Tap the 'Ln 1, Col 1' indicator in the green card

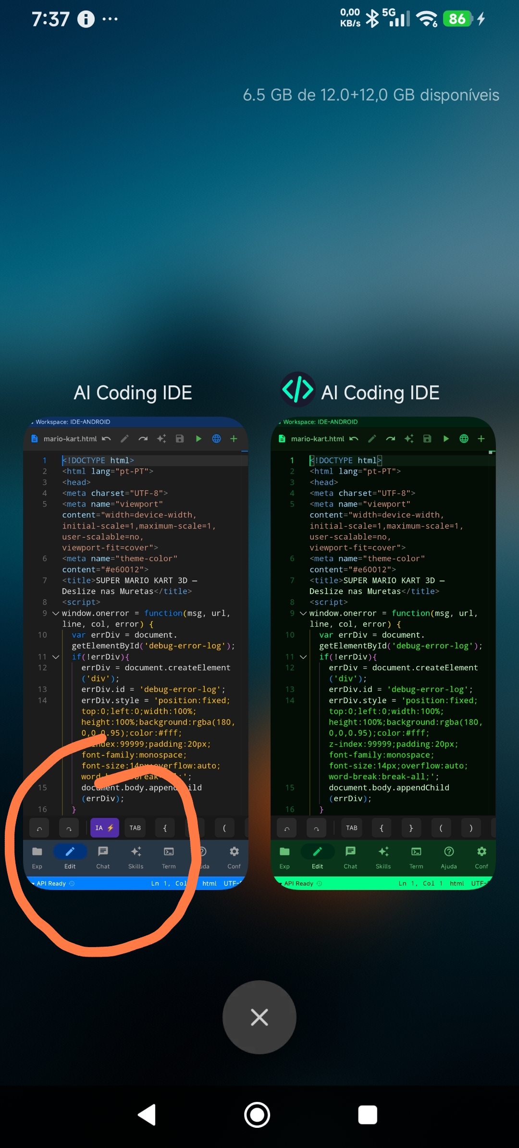tap(420, 883)
